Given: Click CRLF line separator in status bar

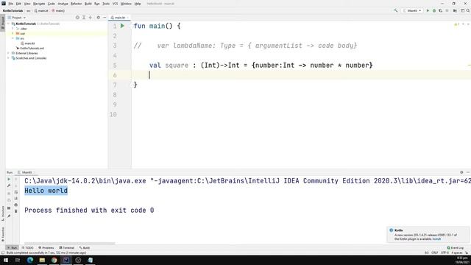Looking at the screenshot, I should 435,252.
